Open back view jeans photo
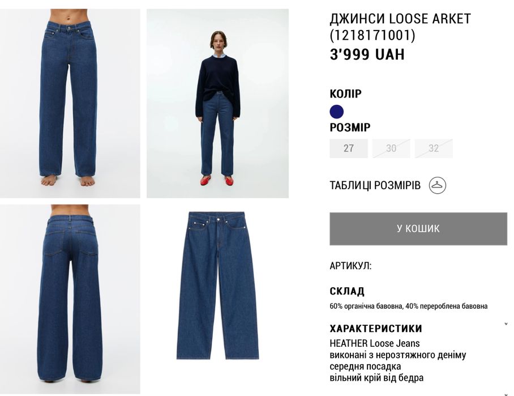 (x=70, y=299)
